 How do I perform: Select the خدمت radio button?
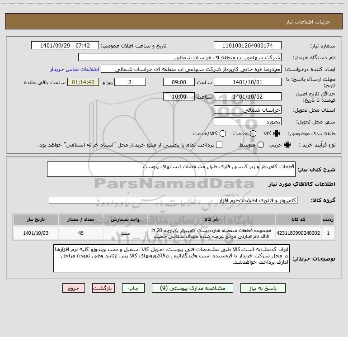(253, 133)
